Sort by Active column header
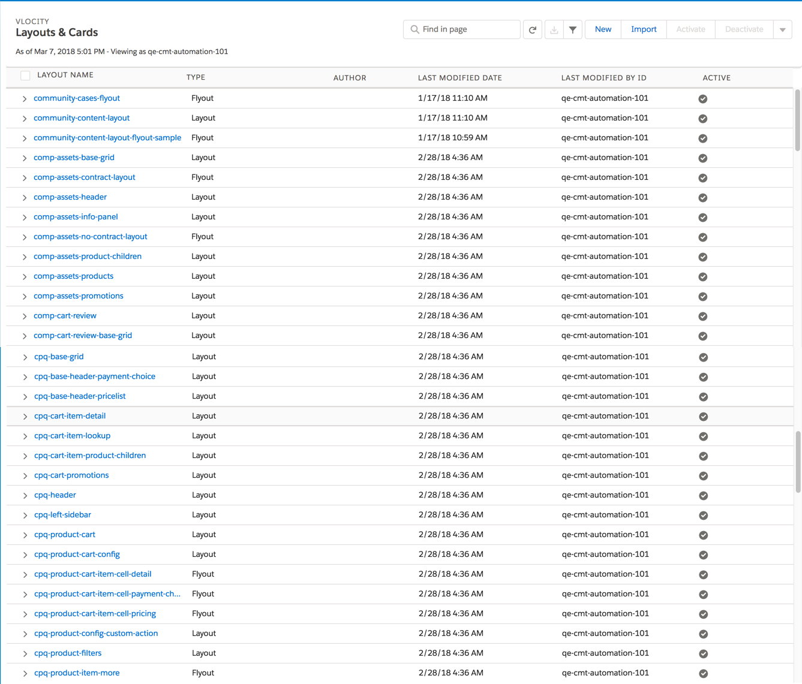The width and height of the screenshot is (802, 684). [717, 78]
